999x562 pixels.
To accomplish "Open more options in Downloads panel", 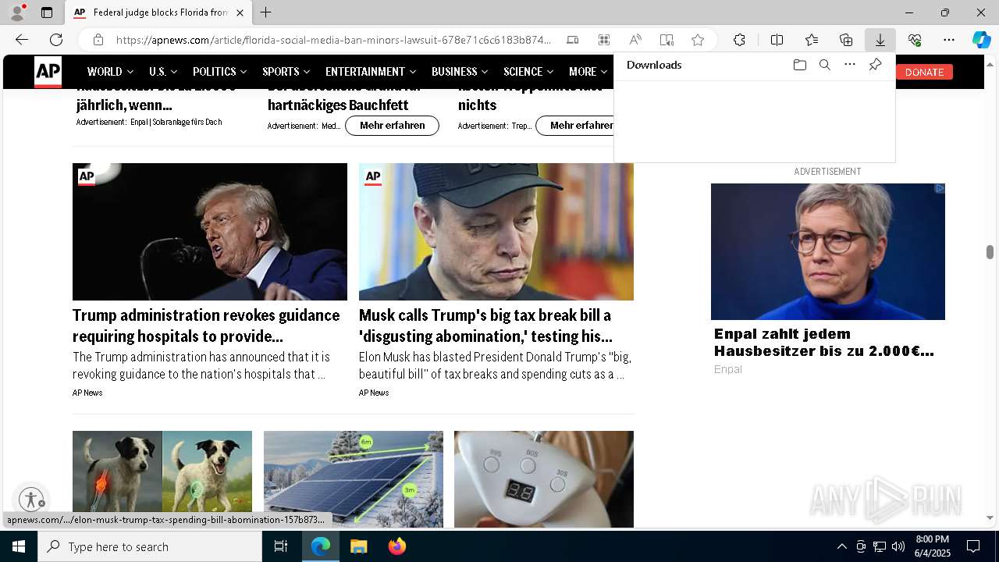I will pos(850,65).
